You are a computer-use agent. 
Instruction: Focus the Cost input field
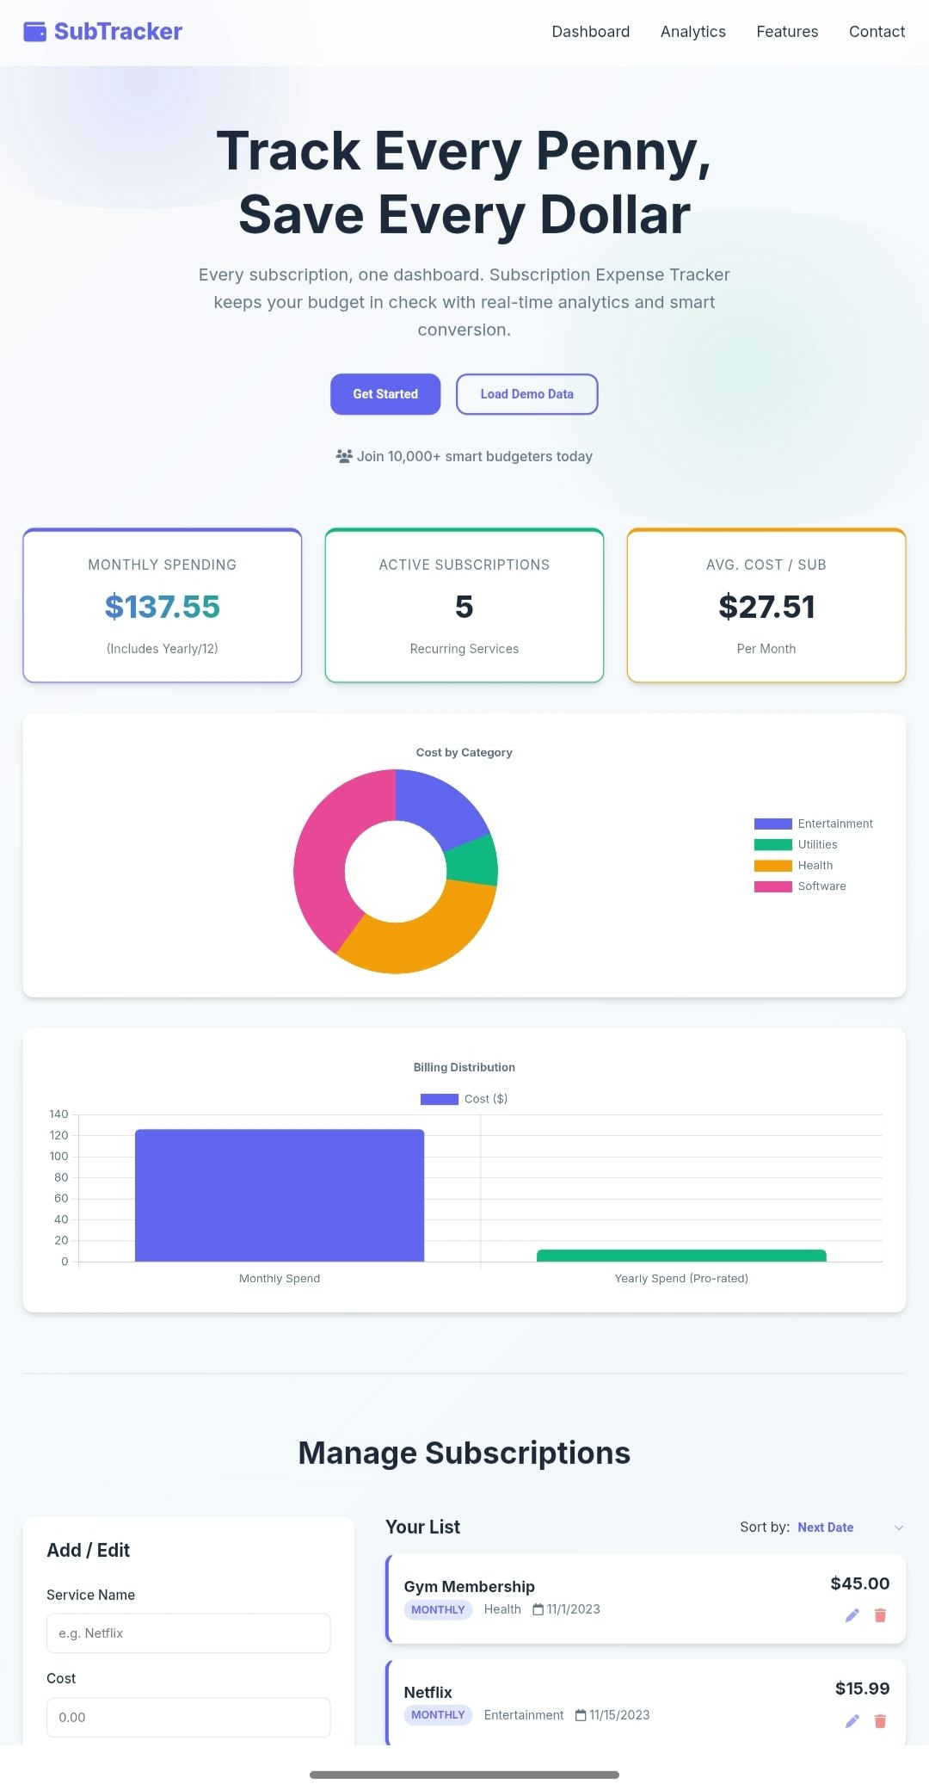coord(188,1717)
